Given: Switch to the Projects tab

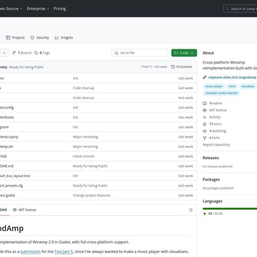Looking at the screenshot, I should pos(16,38).
